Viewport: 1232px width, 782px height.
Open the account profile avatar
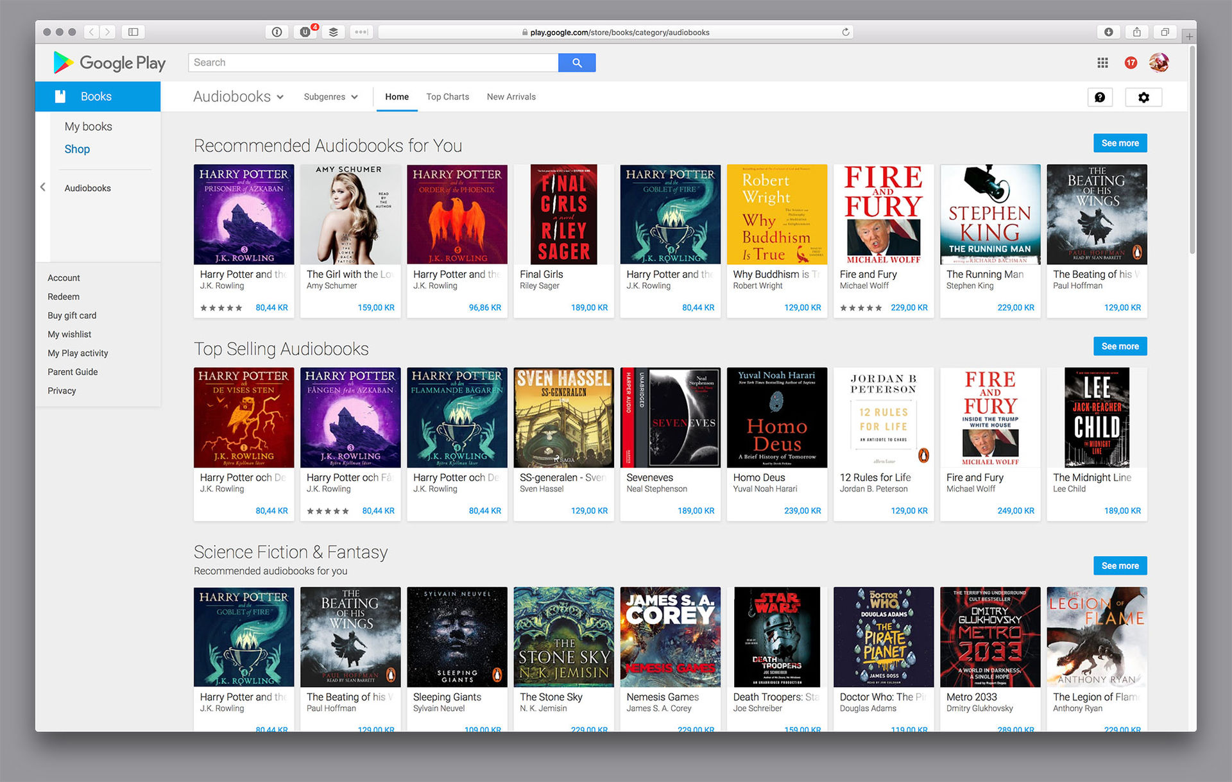point(1159,62)
